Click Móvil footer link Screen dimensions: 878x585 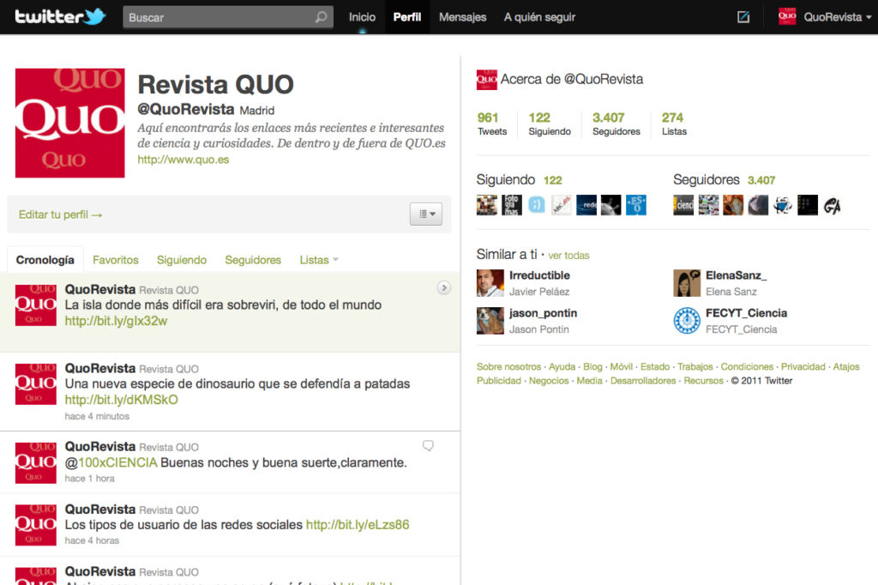622,366
